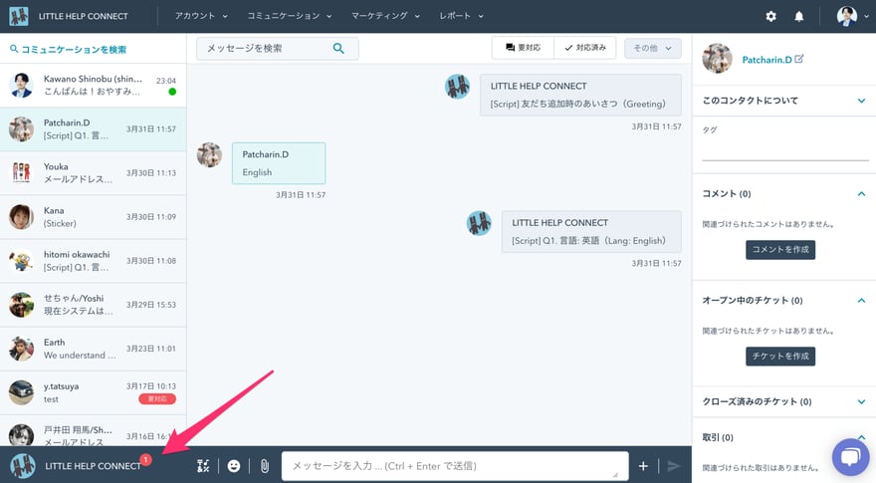876x483 pixels.
Task: Collapse the コメント section
Action: (x=861, y=193)
